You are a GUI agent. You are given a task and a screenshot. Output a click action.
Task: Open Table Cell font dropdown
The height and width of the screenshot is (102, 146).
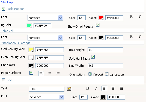(x=60, y=38)
